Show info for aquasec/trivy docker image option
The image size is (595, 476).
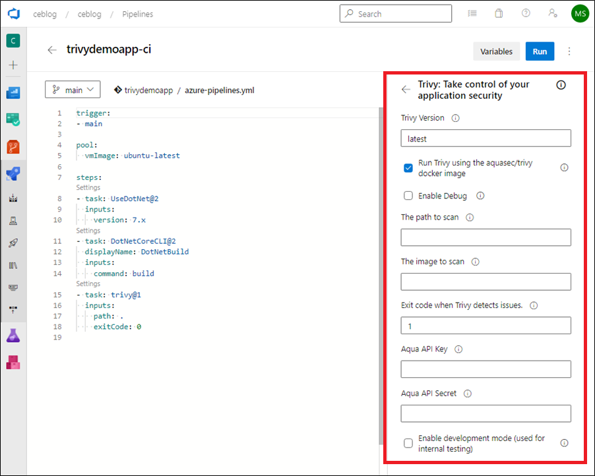(x=564, y=167)
